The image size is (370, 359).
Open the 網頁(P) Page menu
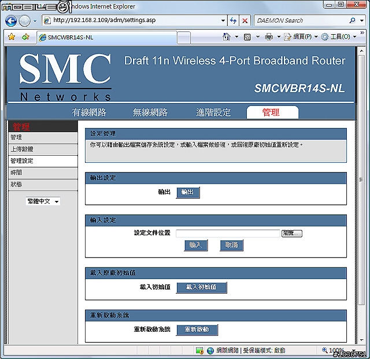click(x=301, y=36)
